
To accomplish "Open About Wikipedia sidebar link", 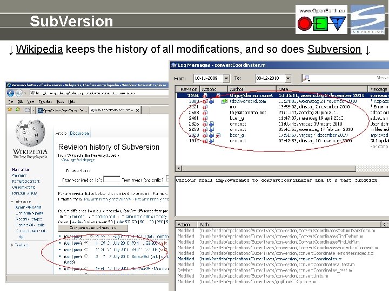I will [x=28, y=207].
